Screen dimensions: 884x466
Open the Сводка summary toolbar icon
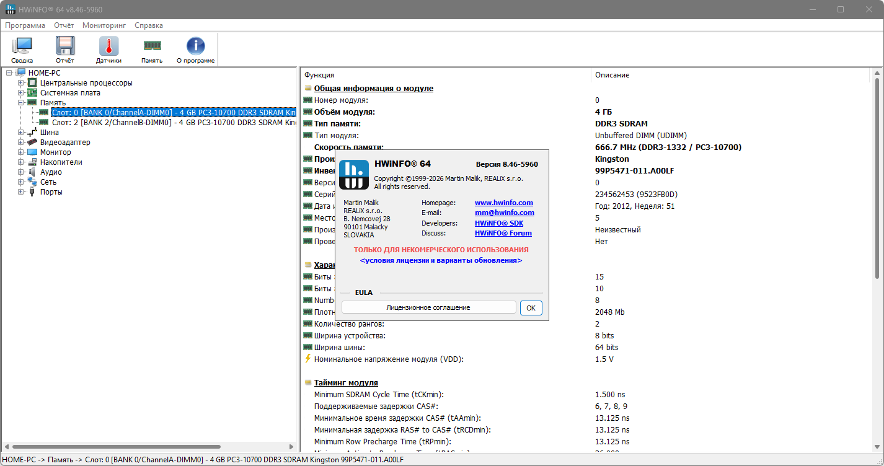[x=22, y=49]
